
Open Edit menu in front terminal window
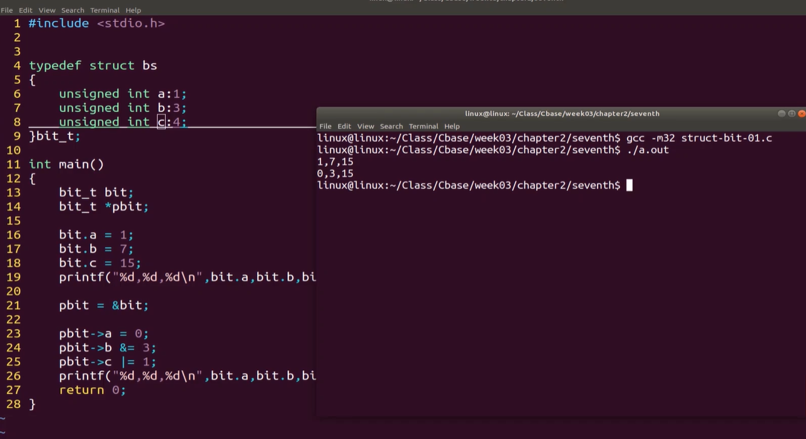coord(344,126)
